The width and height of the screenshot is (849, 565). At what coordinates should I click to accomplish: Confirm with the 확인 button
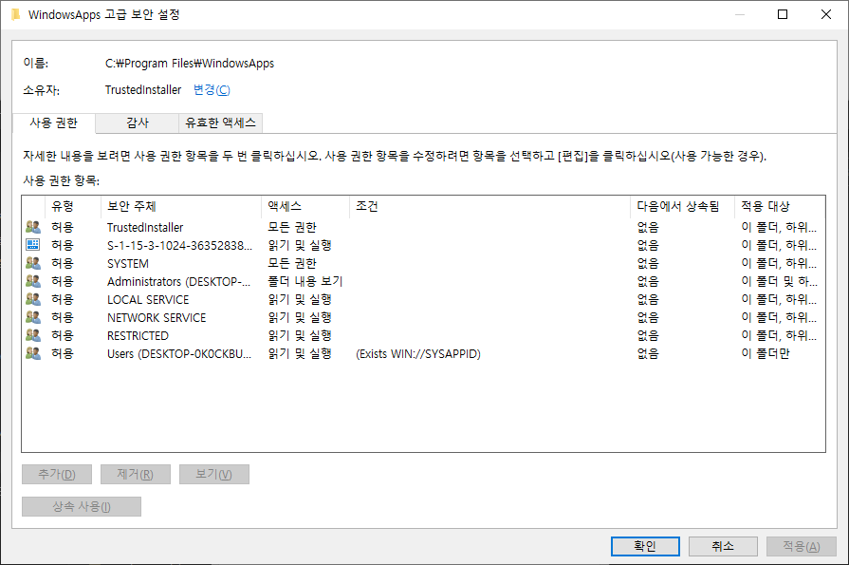pyautogui.click(x=645, y=546)
